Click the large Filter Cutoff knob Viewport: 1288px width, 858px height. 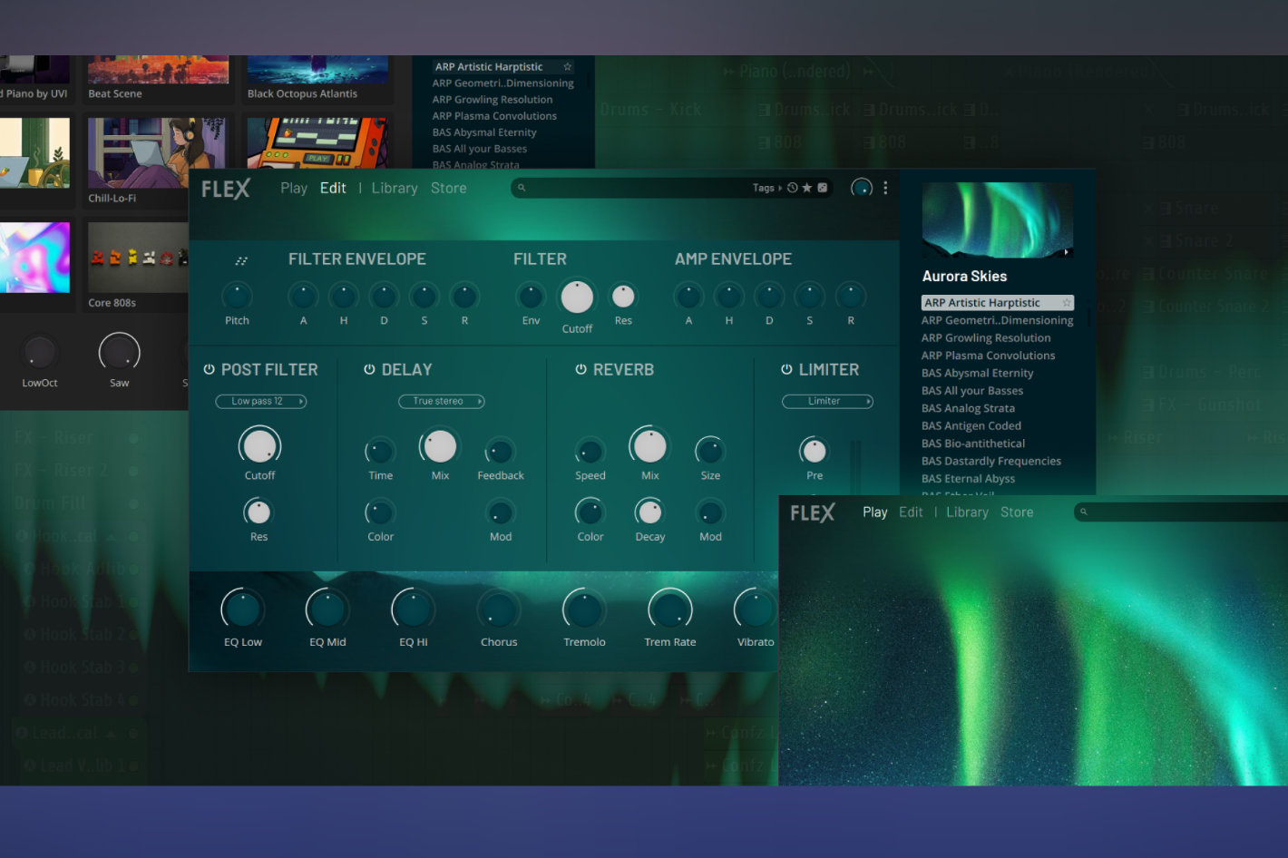(577, 297)
